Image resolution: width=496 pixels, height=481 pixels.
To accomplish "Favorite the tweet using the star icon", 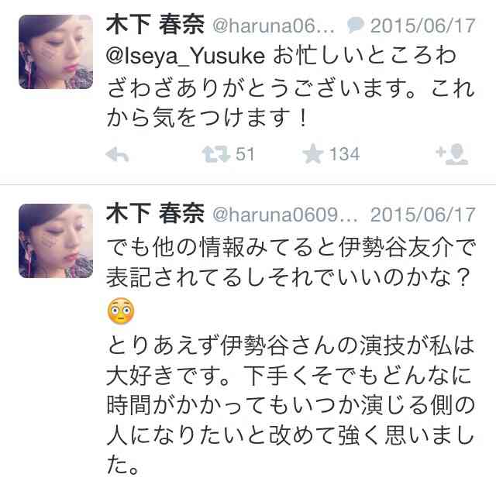I will point(313,154).
